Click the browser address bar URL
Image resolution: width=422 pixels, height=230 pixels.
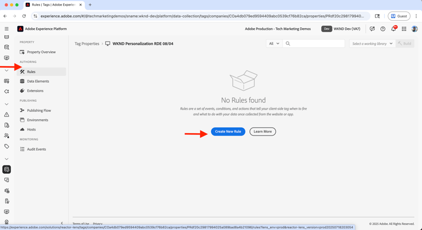point(202,16)
